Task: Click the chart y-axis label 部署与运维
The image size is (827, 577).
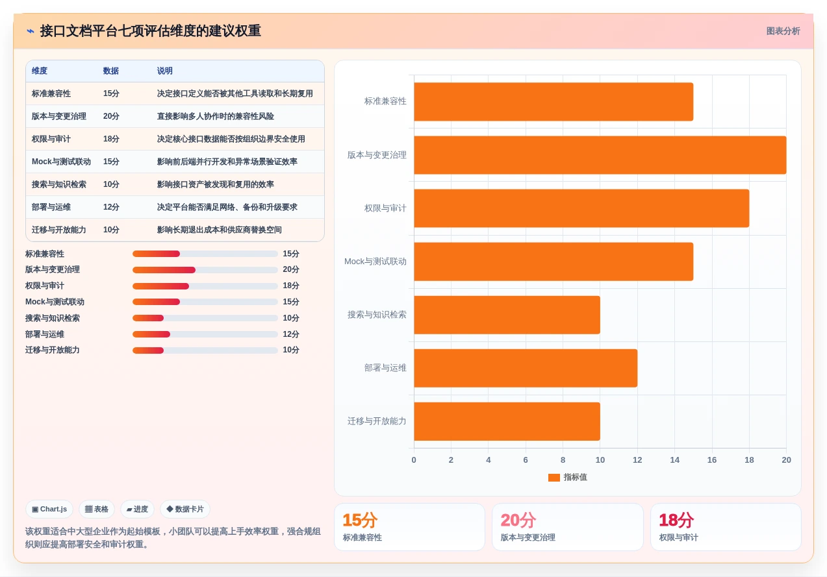Action: click(x=385, y=368)
